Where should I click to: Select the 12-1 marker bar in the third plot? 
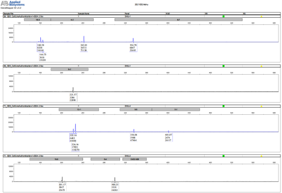click(x=78, y=110)
